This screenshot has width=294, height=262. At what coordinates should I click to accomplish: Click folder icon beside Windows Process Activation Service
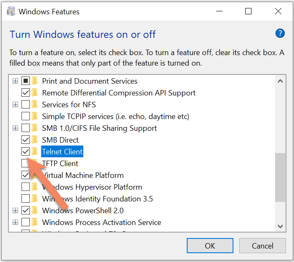(34, 222)
